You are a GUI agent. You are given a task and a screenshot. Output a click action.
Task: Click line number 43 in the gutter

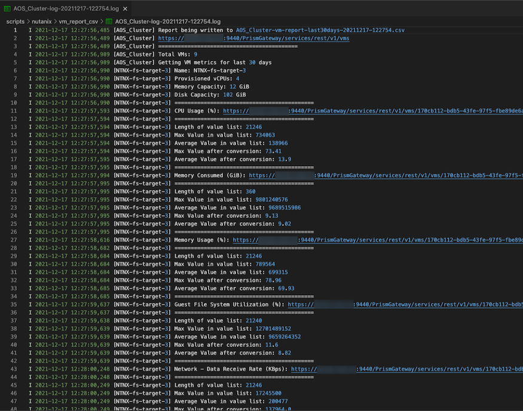coord(13,369)
